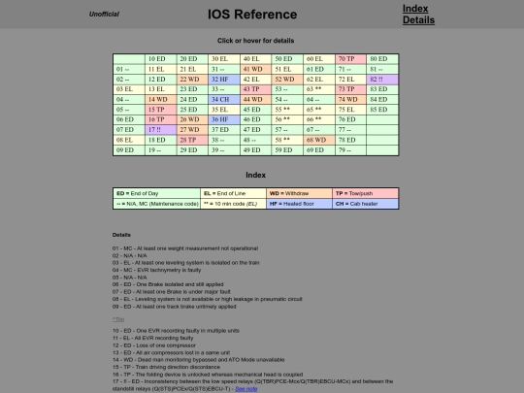The width and height of the screenshot is (524, 393).
Task: Click the 'IOS Reference' page title
Action: coord(252,15)
